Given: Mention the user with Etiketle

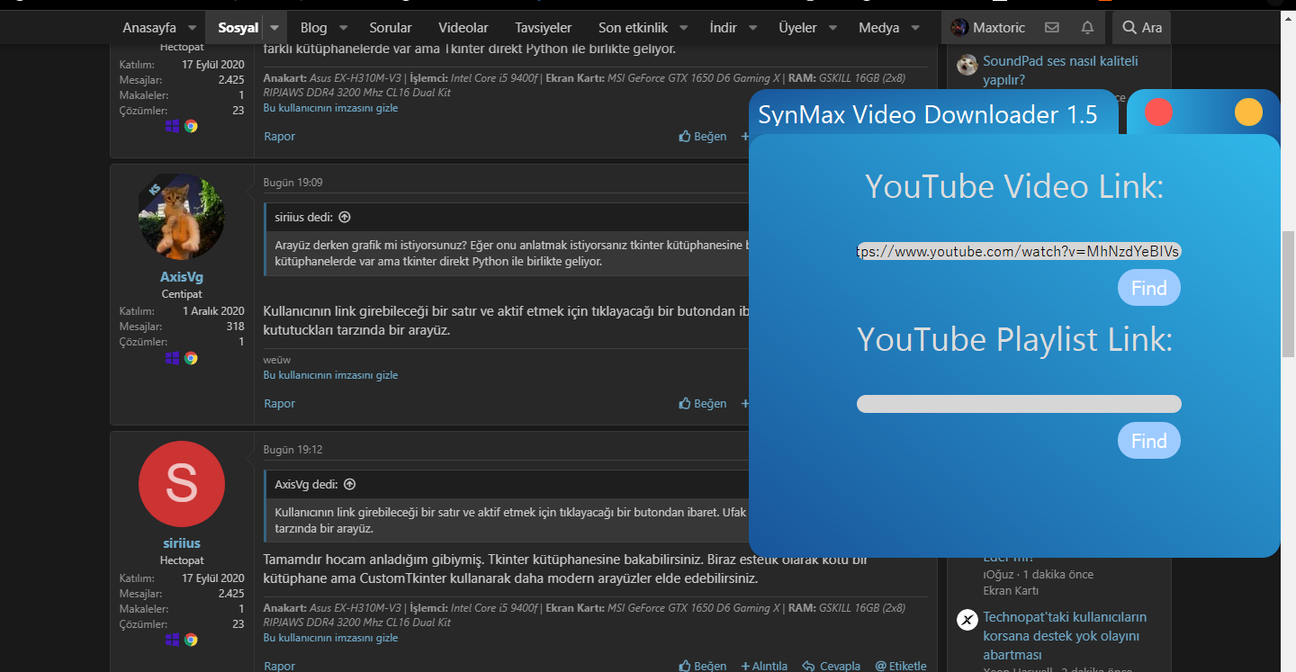Looking at the screenshot, I should 901,667.
